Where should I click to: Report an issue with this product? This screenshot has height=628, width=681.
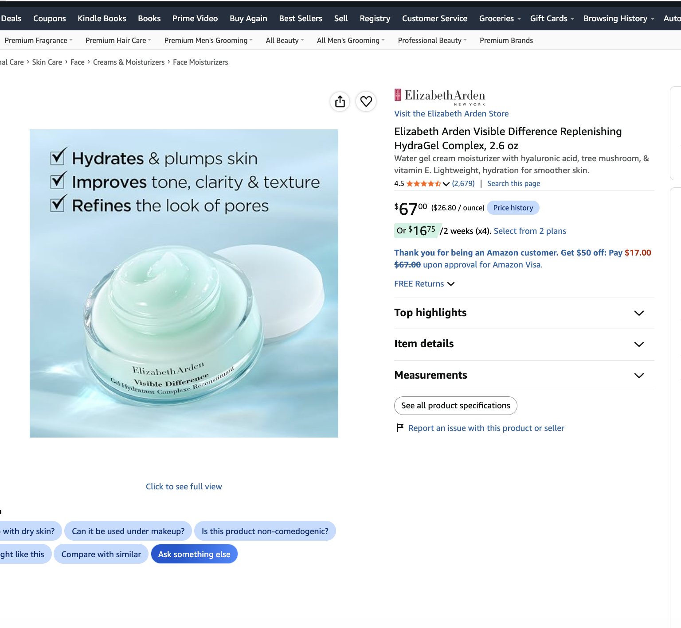[486, 428]
